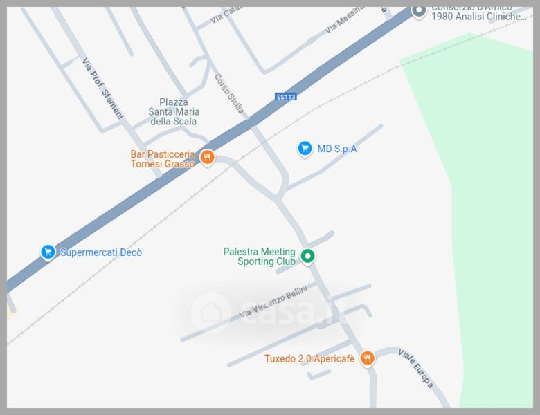Click the Consorzio D'Amico gray location pin
The height and width of the screenshot is (415, 540).
[419, 12]
